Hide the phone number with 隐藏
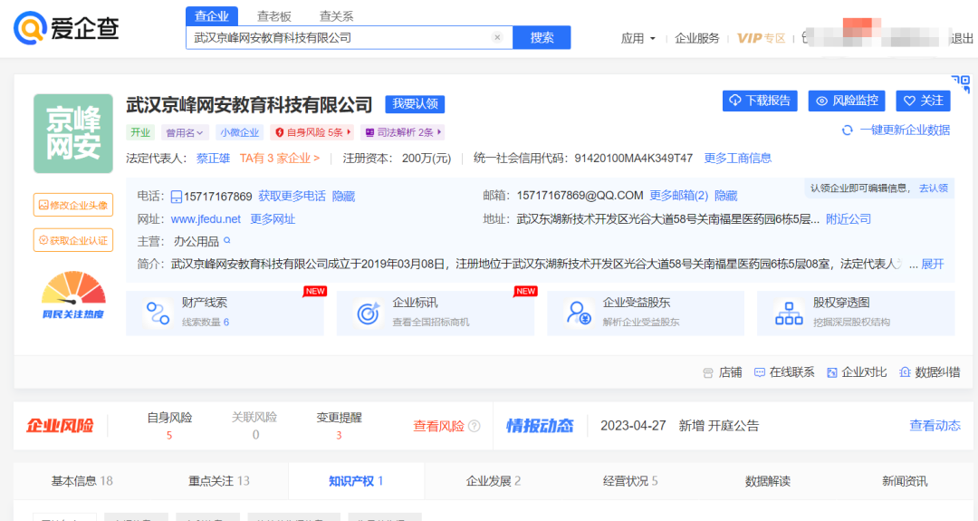Viewport: 978px width, 521px height. point(344,196)
